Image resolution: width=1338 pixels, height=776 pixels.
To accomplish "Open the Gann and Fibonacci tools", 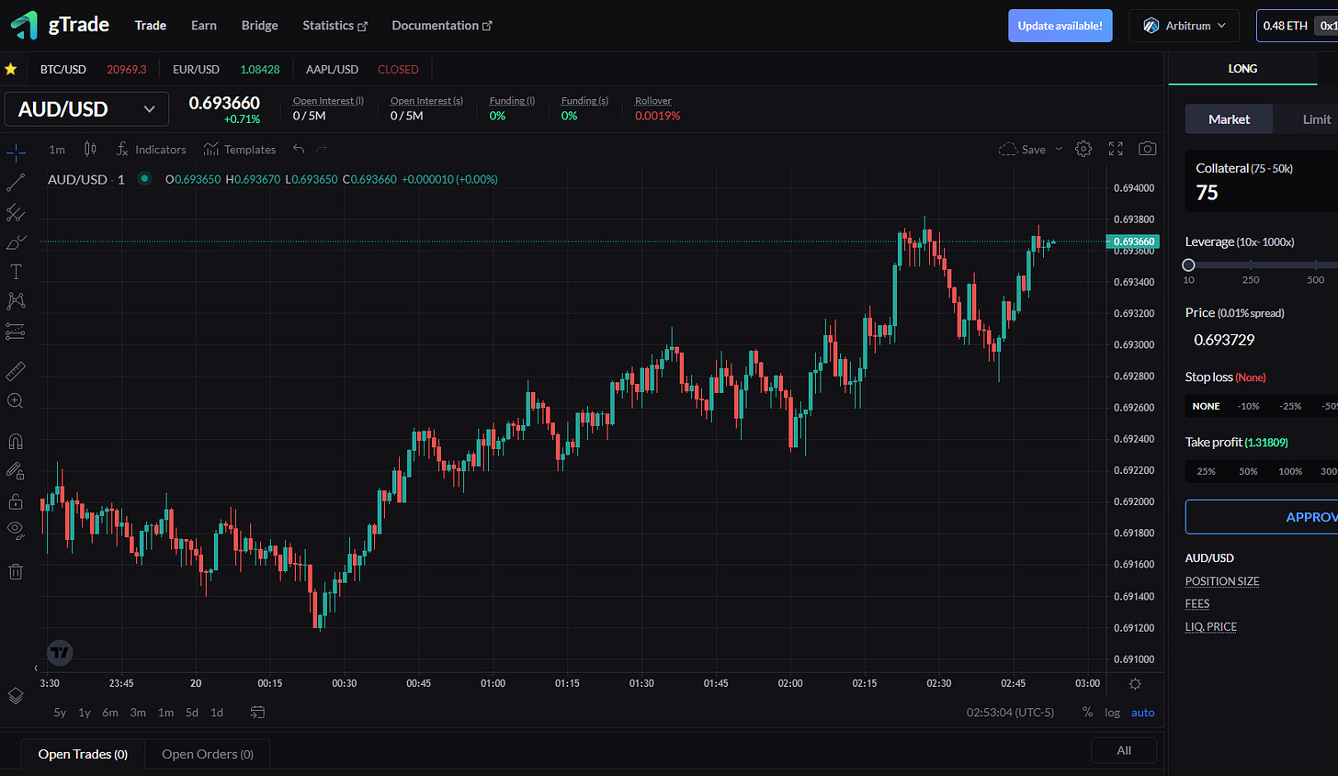I will tap(16, 213).
